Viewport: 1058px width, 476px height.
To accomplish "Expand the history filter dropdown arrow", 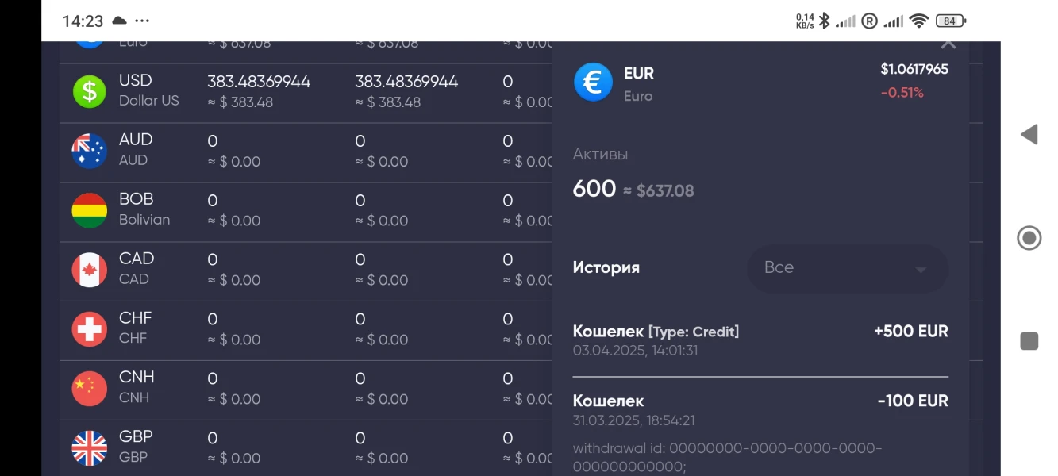I will pyautogui.click(x=921, y=270).
